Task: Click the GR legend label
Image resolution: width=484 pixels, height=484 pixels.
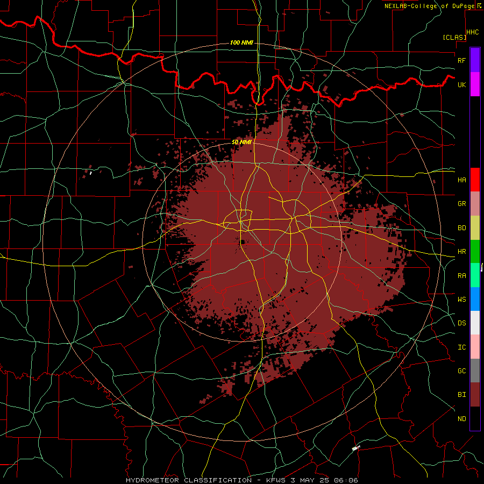Action: [x=461, y=204]
